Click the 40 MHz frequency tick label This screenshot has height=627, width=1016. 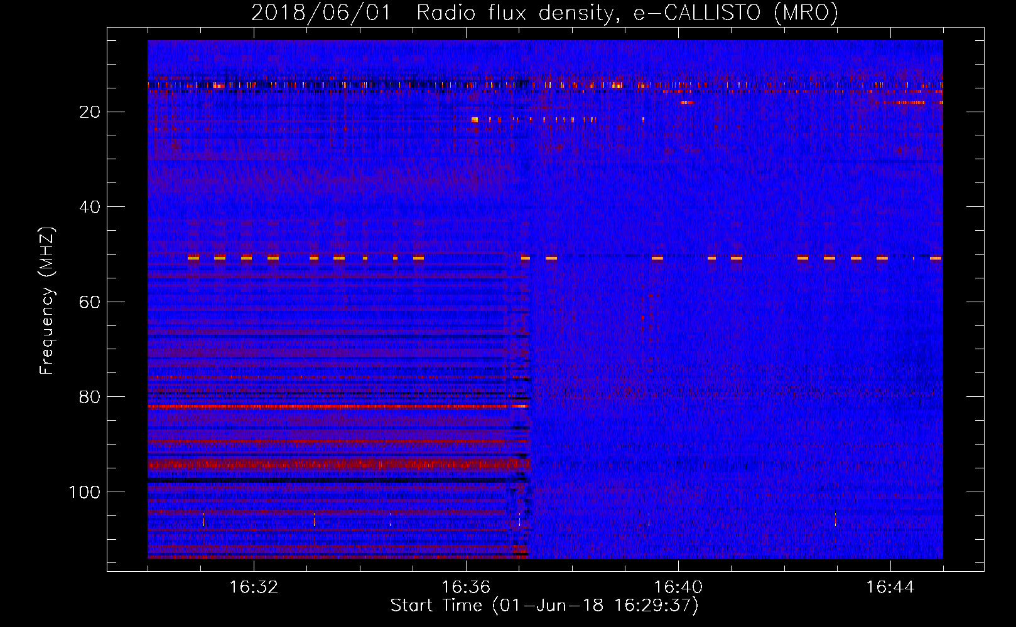click(x=90, y=207)
